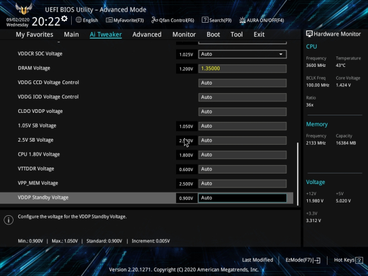Click the 0.600V VTTDDR reading

[x=186, y=169]
